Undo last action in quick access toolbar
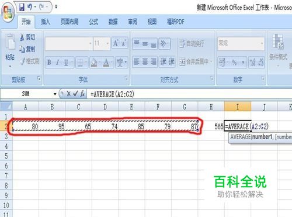 click(x=30, y=7)
